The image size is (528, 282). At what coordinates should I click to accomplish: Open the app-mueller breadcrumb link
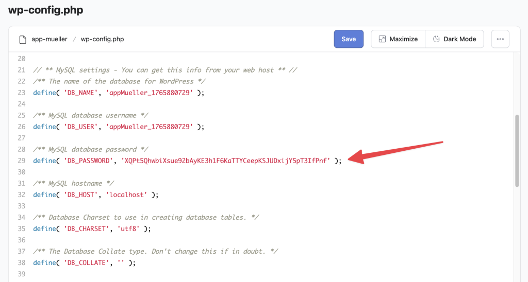click(x=49, y=39)
